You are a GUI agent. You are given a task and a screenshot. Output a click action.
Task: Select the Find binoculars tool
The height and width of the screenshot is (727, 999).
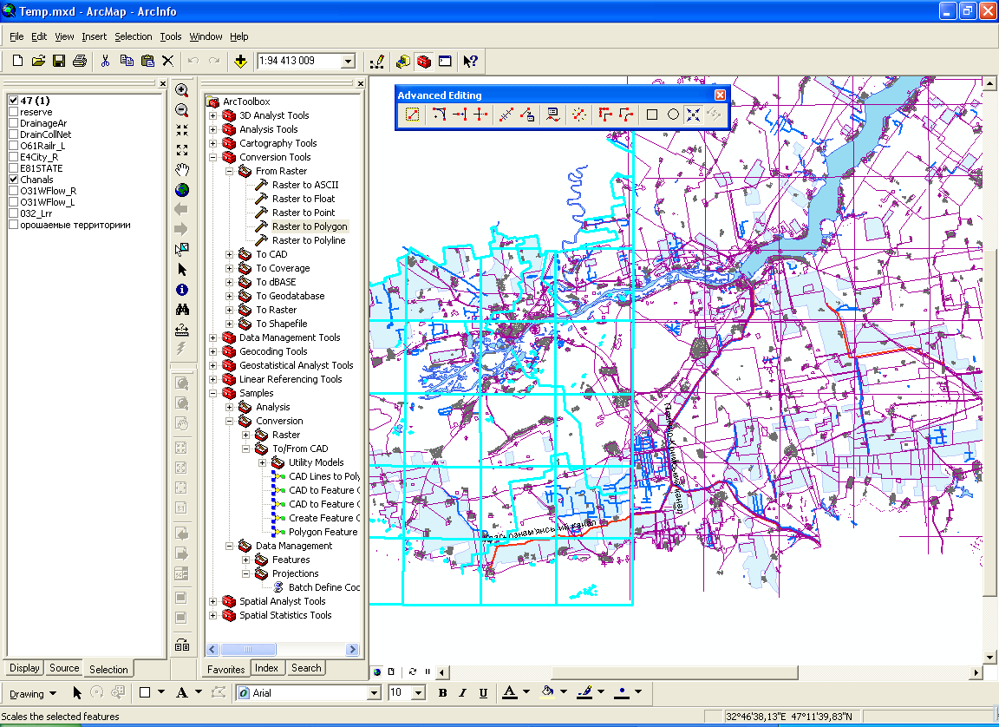181,310
